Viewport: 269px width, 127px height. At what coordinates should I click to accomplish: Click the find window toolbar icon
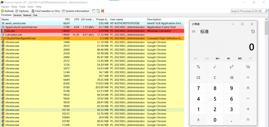coord(93,11)
